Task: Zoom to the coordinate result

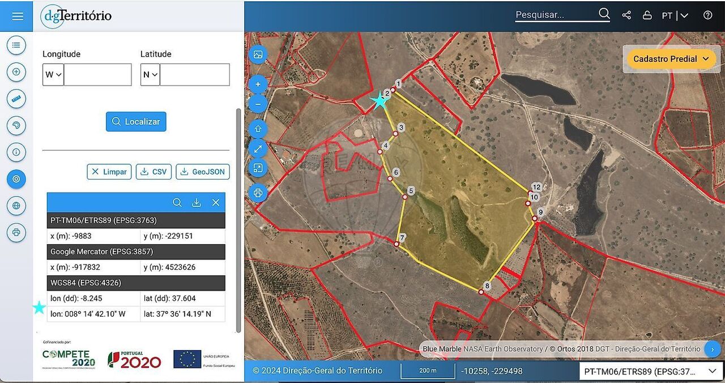Action: 177,202
